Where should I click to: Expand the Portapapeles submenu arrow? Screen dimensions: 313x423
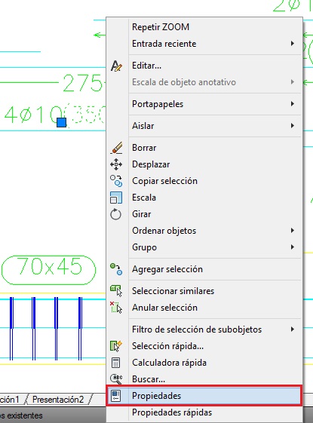293,104
